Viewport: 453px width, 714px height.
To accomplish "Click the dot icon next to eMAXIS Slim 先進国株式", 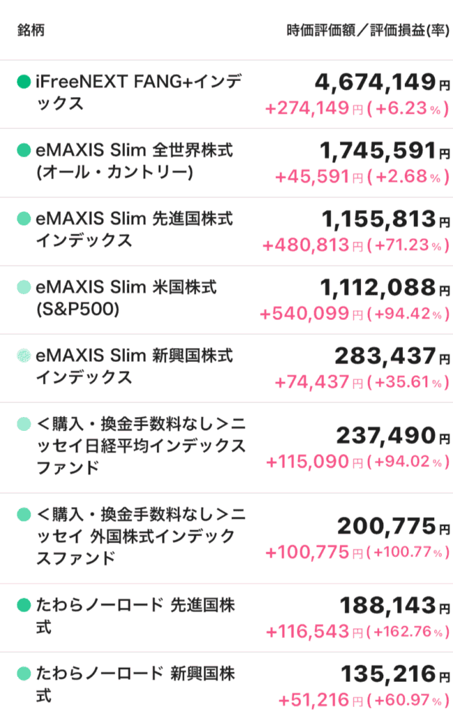I will click(24, 218).
